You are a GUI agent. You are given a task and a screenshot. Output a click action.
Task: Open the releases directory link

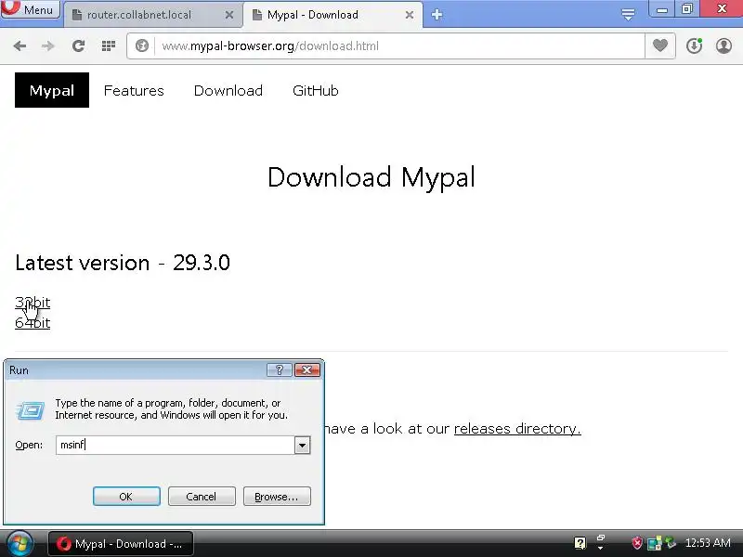[517, 429]
